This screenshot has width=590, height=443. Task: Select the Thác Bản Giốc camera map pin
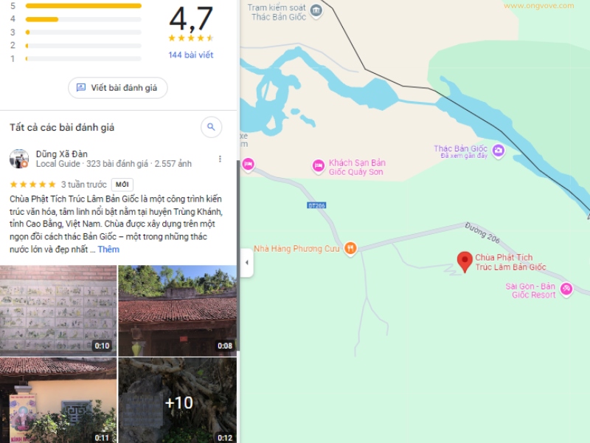499,151
